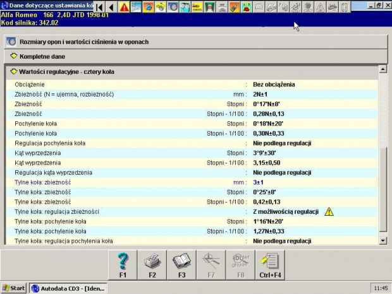This screenshot has width=392, height=294.
Task: Click the value 0,30N±0,33
Action: click(269, 133)
